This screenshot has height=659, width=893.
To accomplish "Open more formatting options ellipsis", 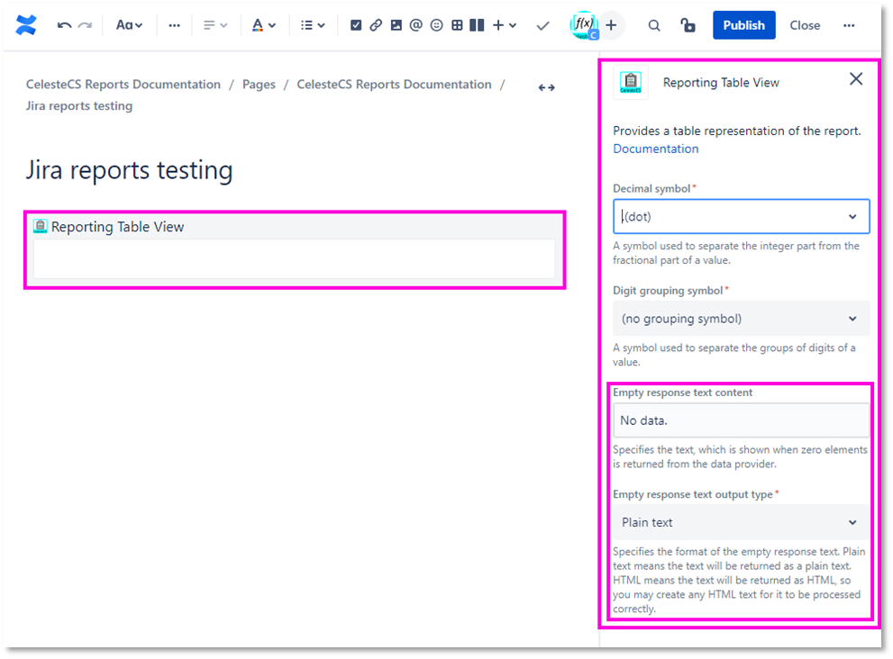I will point(174,25).
